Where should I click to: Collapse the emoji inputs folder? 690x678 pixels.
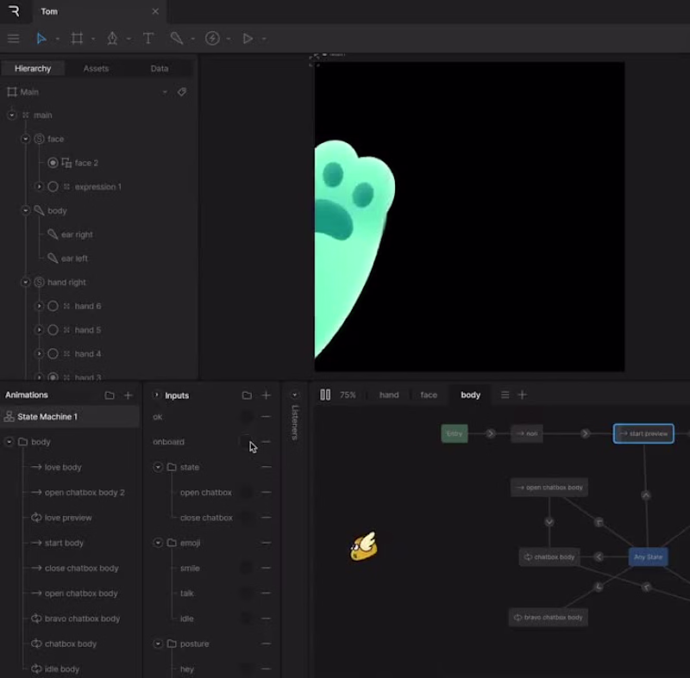(x=158, y=543)
